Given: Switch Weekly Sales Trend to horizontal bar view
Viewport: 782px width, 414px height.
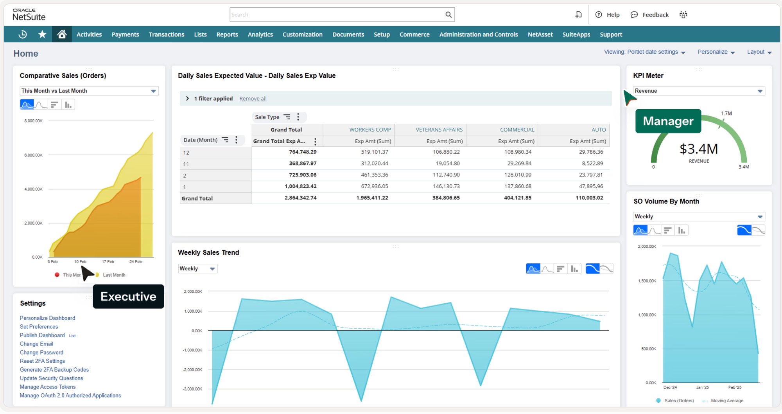Looking at the screenshot, I should [560, 268].
